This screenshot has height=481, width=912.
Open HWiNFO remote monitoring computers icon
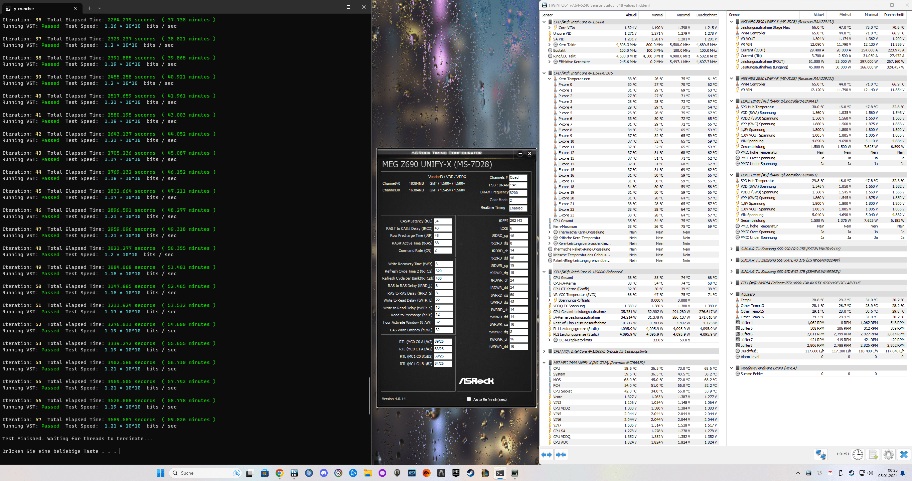(821, 455)
